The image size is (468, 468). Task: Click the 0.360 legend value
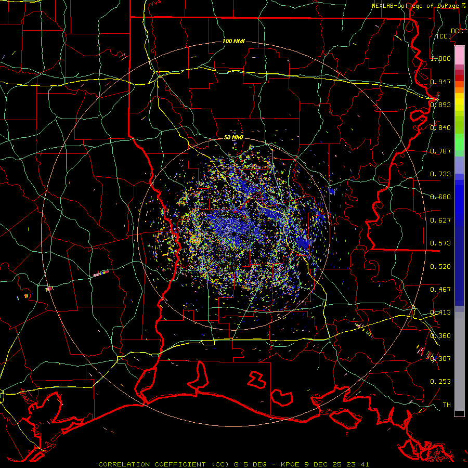[x=440, y=336]
